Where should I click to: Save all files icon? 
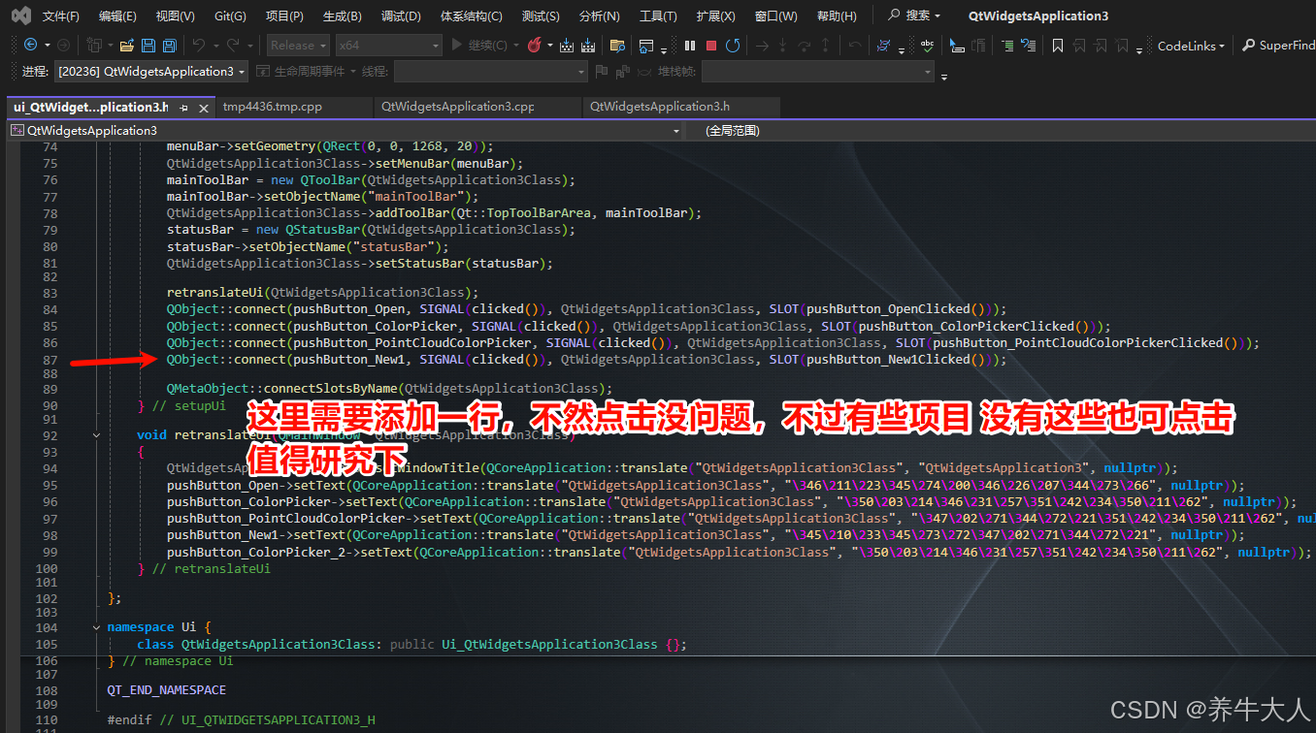(169, 45)
